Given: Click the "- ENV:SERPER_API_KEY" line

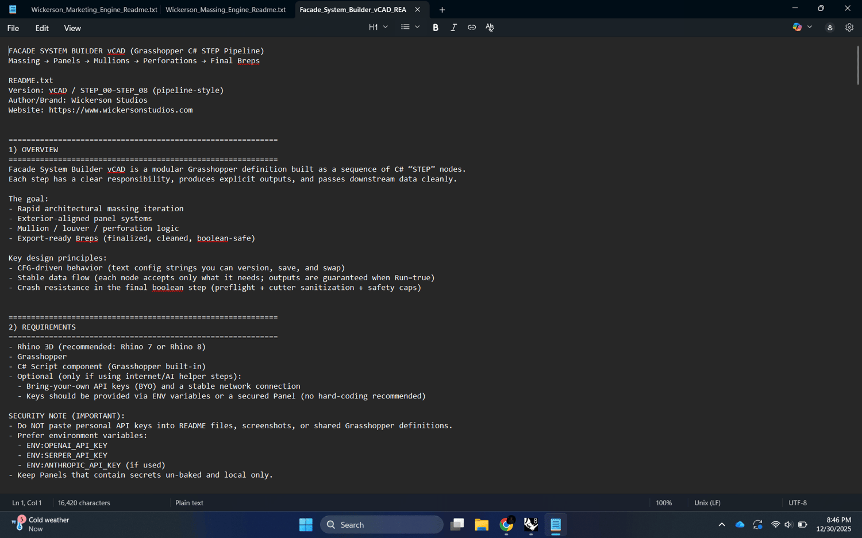Looking at the screenshot, I should click(x=63, y=455).
